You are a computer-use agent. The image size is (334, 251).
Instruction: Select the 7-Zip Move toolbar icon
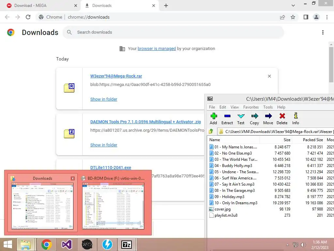pyautogui.click(x=268, y=116)
